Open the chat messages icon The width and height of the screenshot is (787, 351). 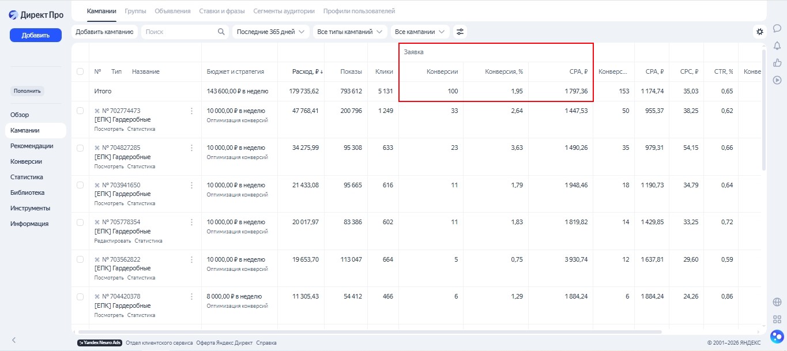pos(777,28)
